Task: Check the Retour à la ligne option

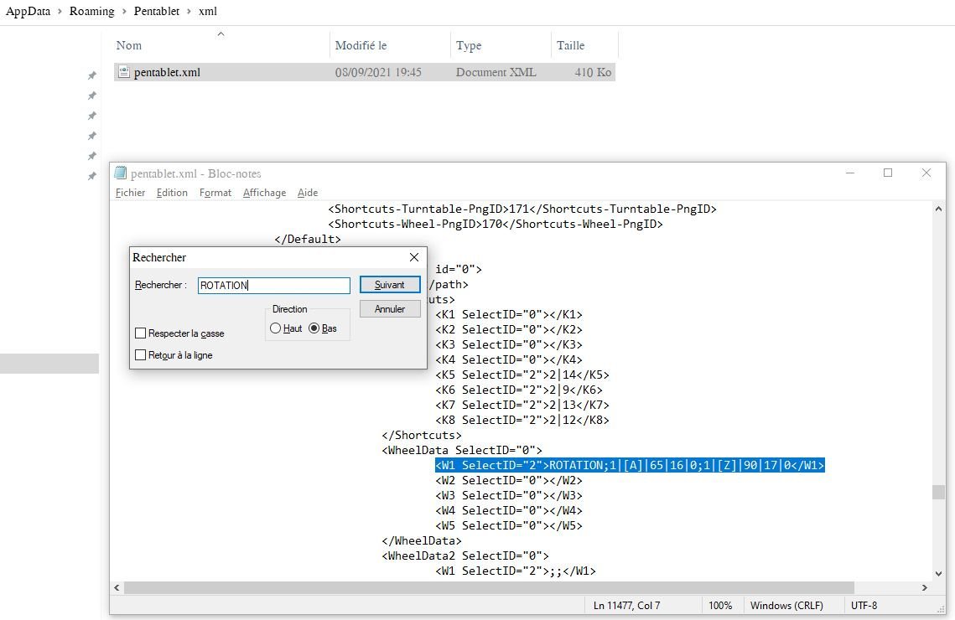Action: coord(141,355)
